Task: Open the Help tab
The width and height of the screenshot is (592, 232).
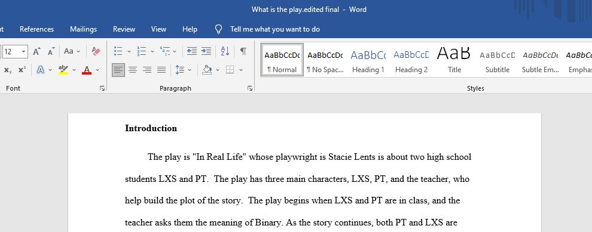Action: [x=190, y=29]
